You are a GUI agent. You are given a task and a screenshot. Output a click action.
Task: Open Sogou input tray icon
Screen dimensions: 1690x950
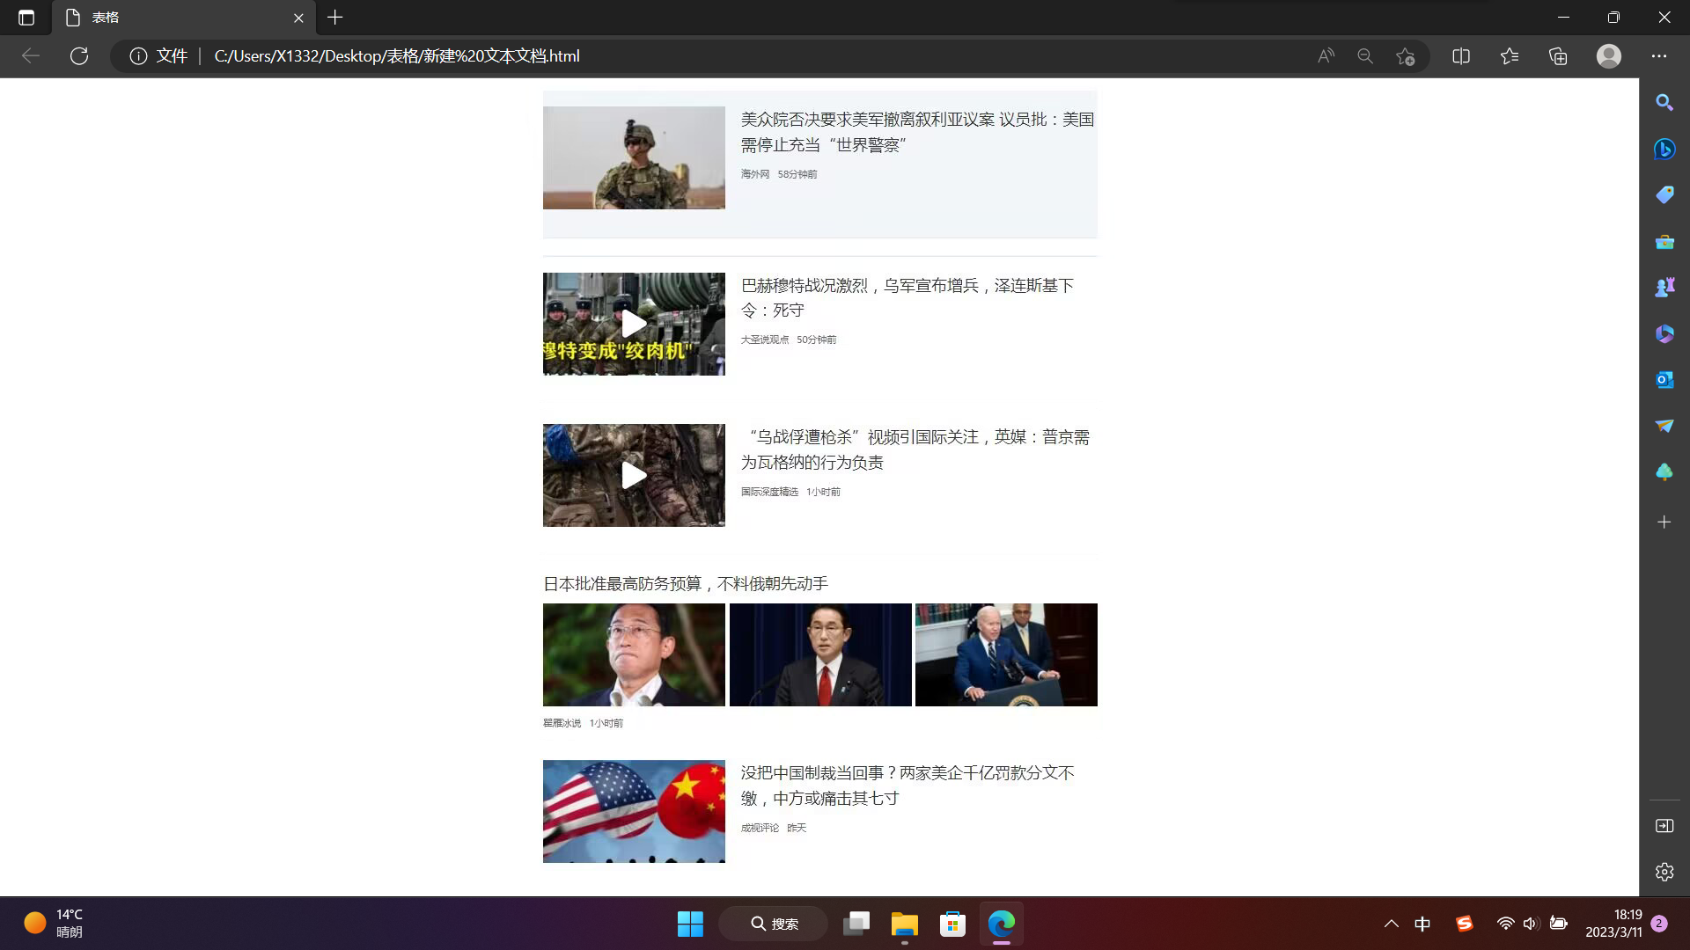pos(1465,924)
